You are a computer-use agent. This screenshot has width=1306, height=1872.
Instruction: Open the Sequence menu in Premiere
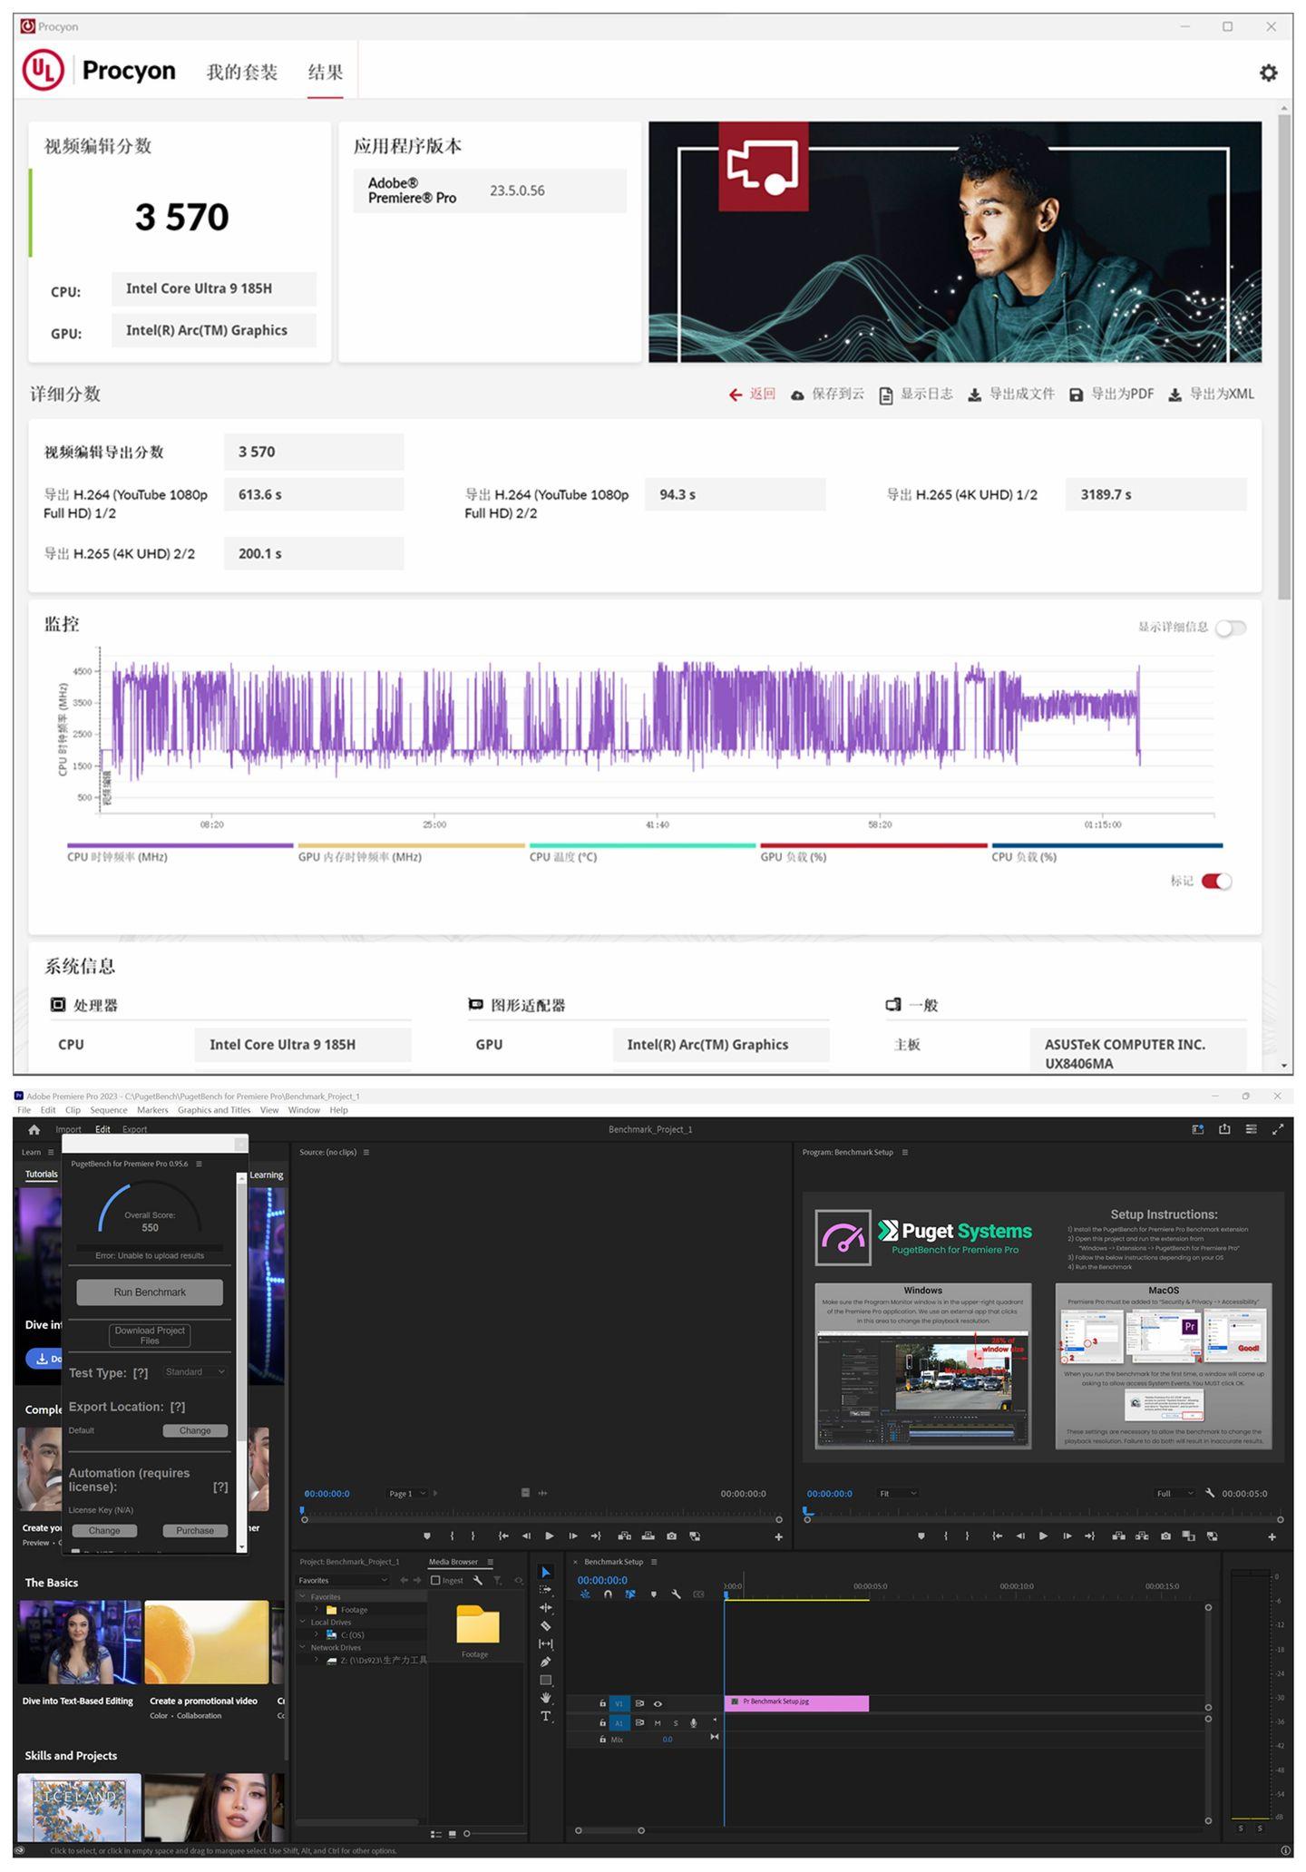point(108,1110)
